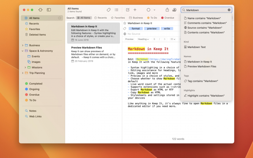Click the collaboration people icon
This screenshot has height=158, width=253.
(175, 10)
